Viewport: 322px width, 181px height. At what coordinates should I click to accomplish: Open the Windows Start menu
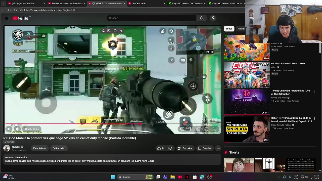(113, 177)
